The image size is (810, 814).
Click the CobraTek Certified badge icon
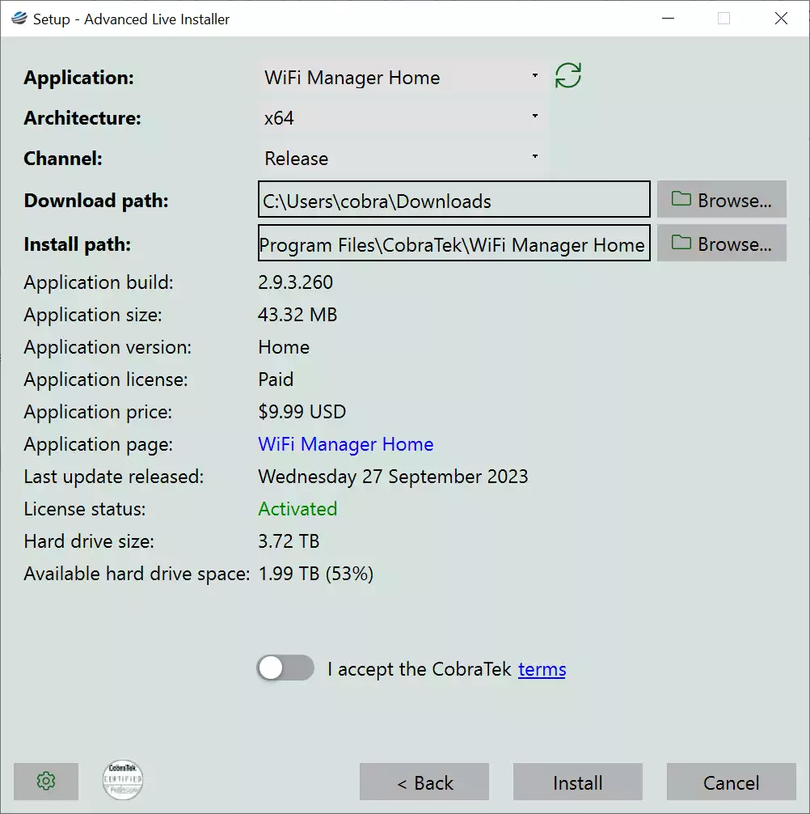[x=123, y=780]
